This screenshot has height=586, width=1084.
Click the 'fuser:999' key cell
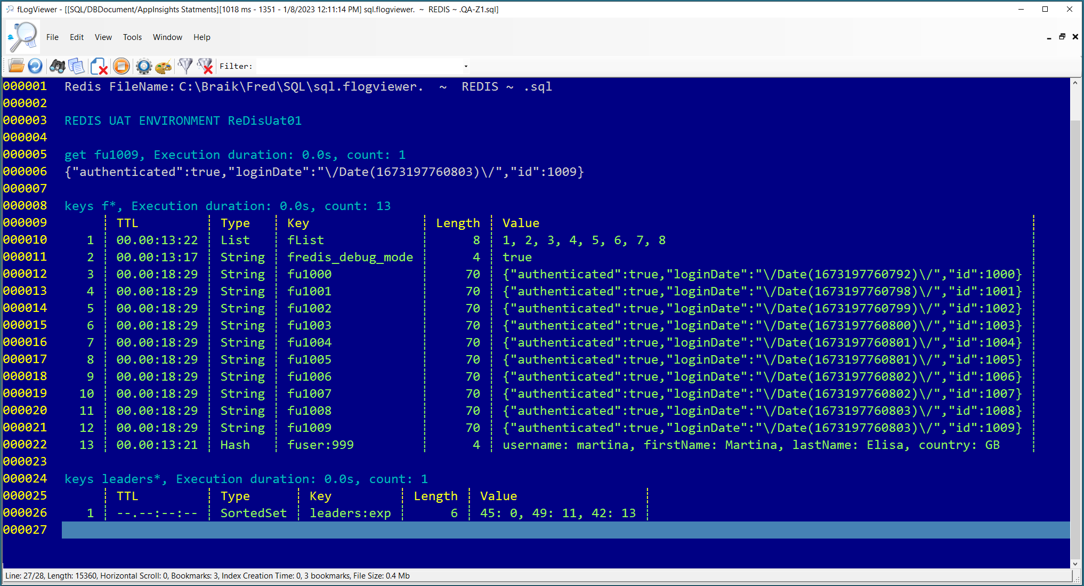tap(320, 445)
